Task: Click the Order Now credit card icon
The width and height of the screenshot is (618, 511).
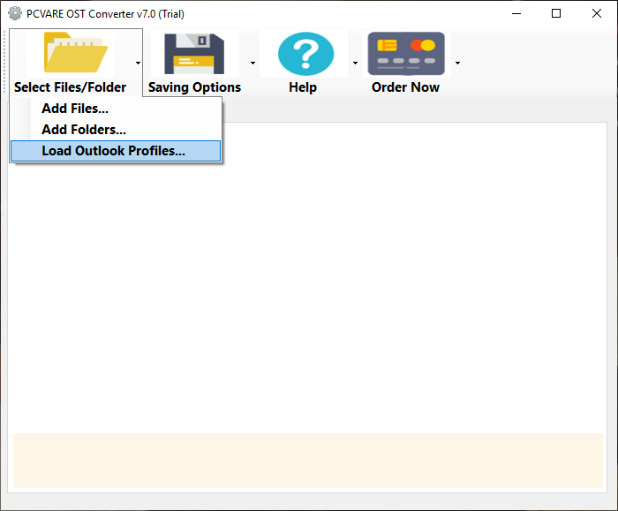Action: pyautogui.click(x=406, y=54)
